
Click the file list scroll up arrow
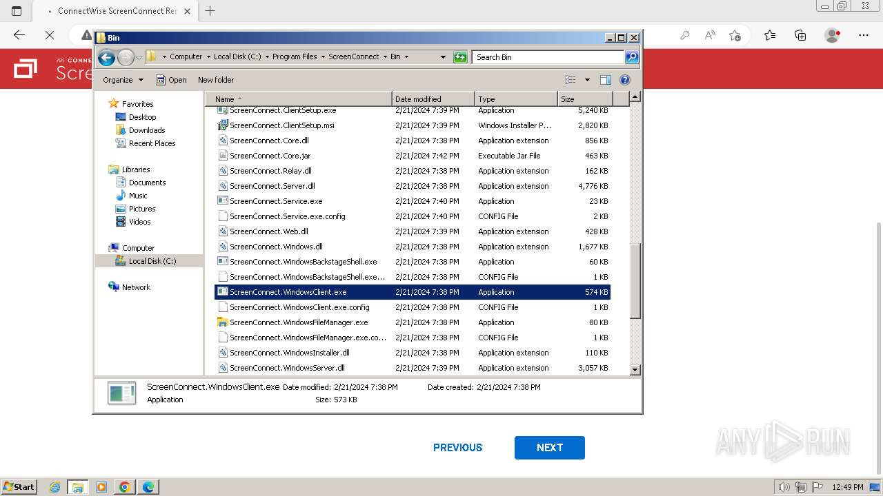click(635, 97)
